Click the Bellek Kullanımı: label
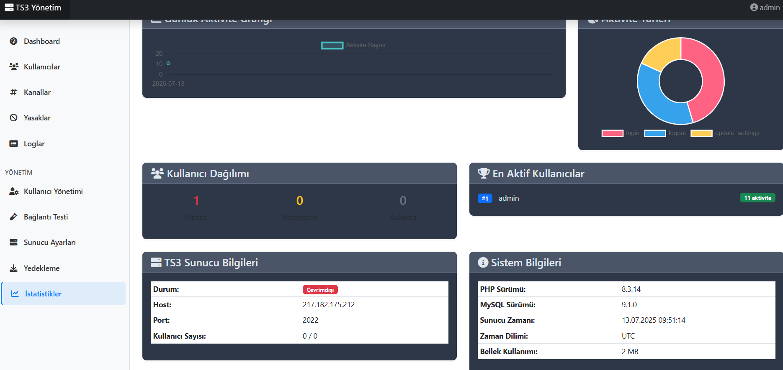The height and width of the screenshot is (370, 783). pos(508,352)
